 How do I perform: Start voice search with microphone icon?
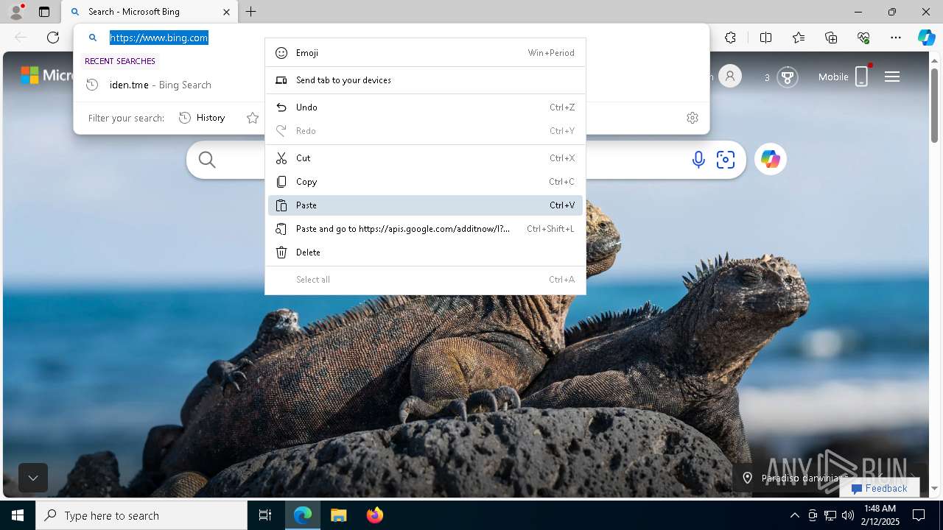pos(698,160)
